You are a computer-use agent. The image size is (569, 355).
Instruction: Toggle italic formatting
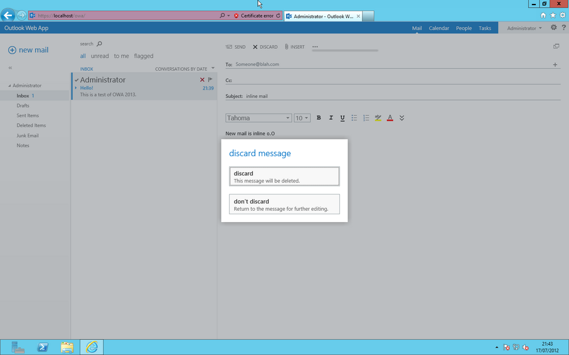(331, 118)
